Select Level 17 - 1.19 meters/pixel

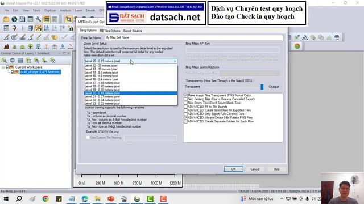click(131, 83)
